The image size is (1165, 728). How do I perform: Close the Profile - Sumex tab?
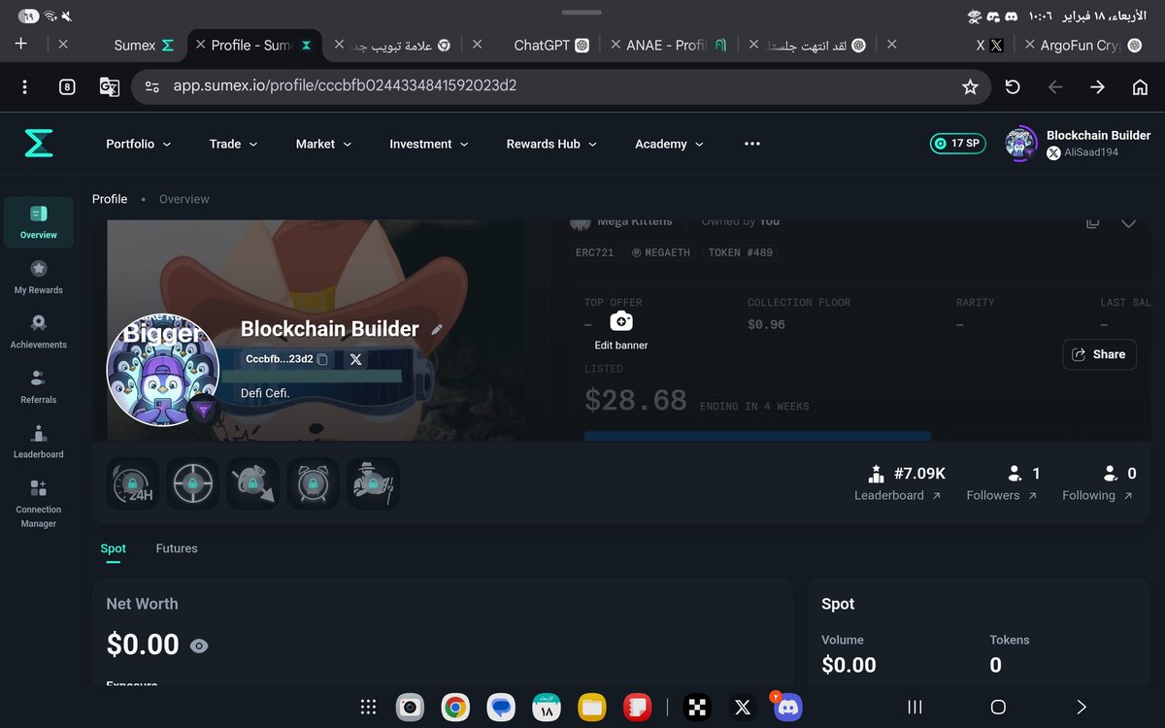point(201,44)
